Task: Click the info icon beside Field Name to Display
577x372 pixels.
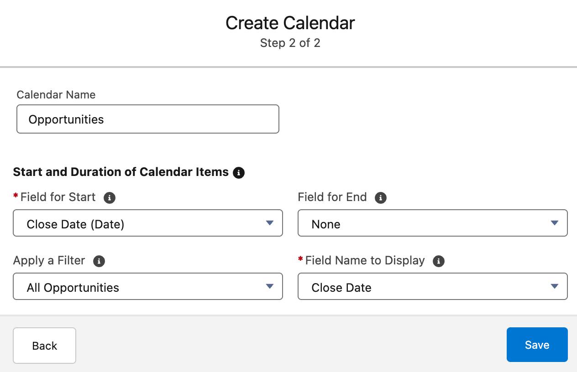Action: (x=439, y=261)
